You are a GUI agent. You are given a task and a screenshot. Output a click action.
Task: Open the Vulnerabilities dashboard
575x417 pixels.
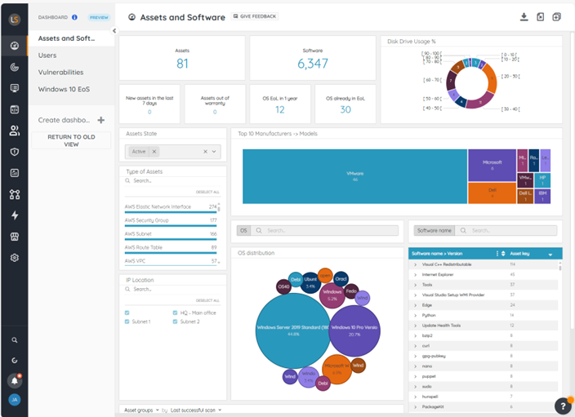(x=60, y=72)
